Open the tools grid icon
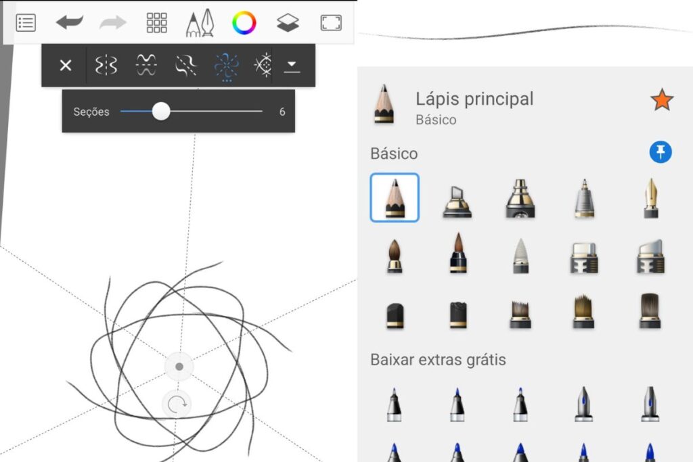The height and width of the screenshot is (462, 693). pos(156,22)
